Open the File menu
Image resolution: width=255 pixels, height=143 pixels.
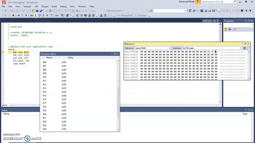(x=4, y=6)
